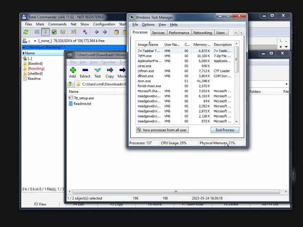
Task: Switch to the Performance tab
Action: (x=179, y=33)
